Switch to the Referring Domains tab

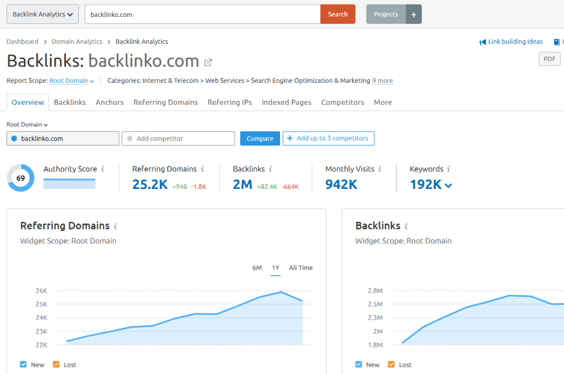(166, 102)
